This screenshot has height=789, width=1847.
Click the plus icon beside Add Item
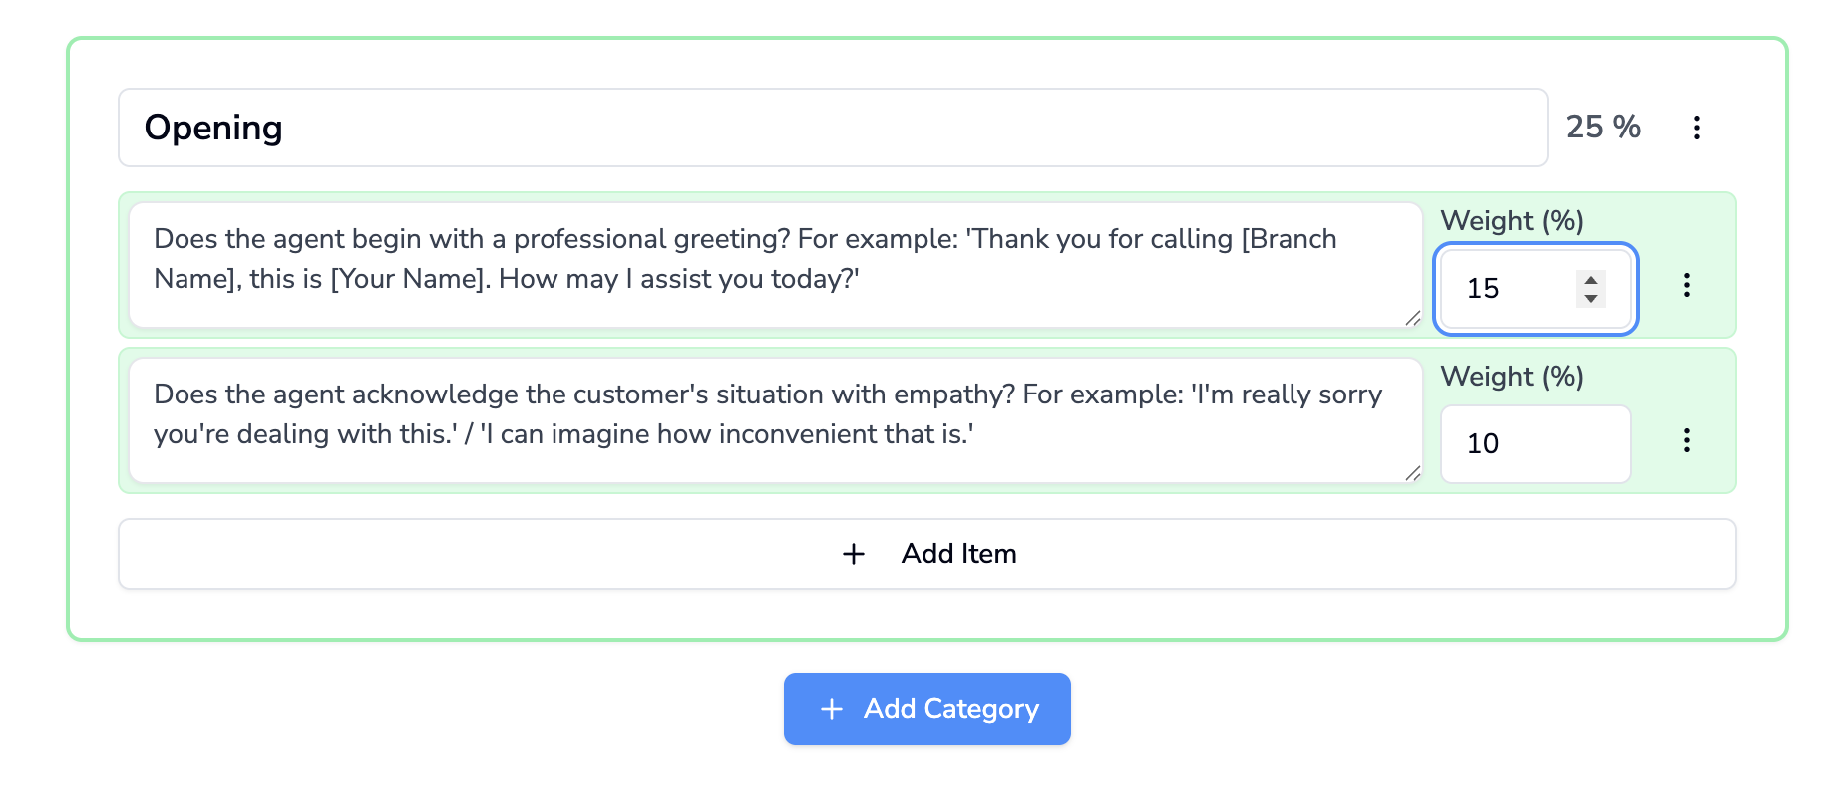click(x=854, y=554)
